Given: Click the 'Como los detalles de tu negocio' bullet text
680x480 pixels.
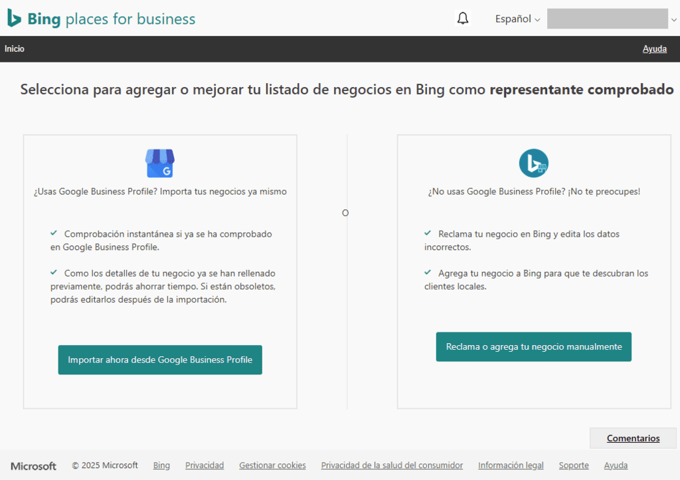Looking at the screenshot, I should [163, 287].
